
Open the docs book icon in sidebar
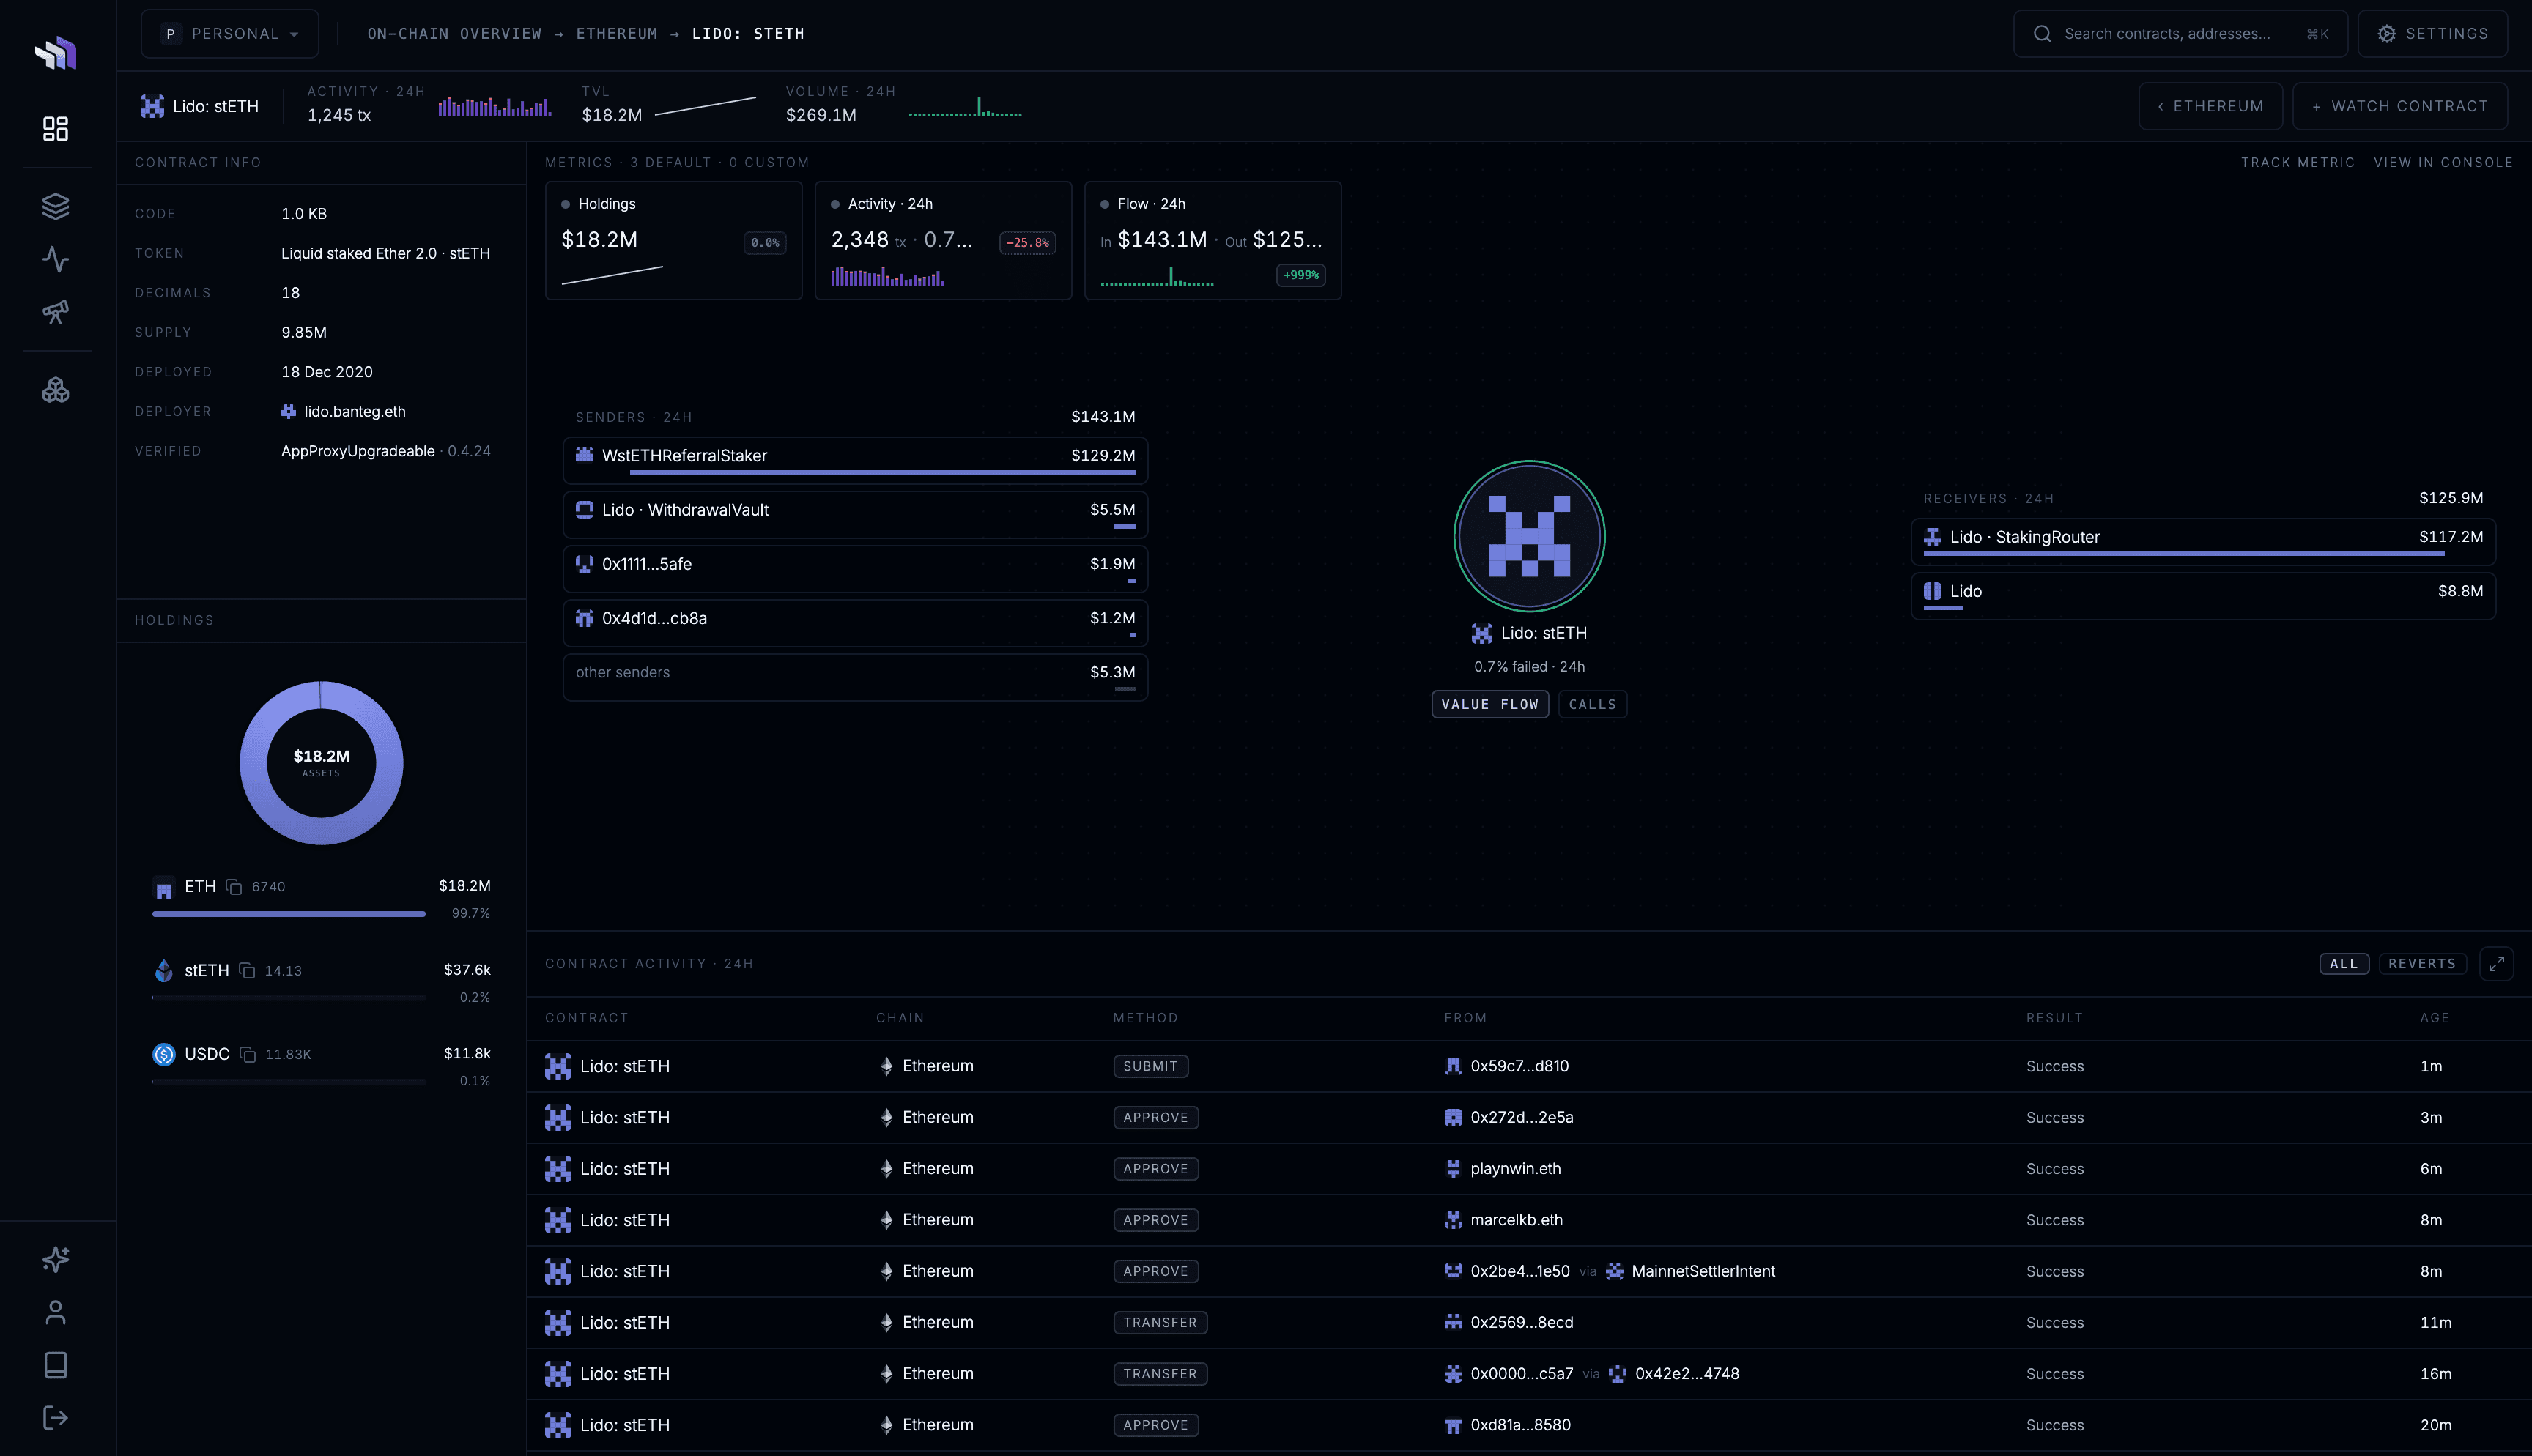[56, 1365]
